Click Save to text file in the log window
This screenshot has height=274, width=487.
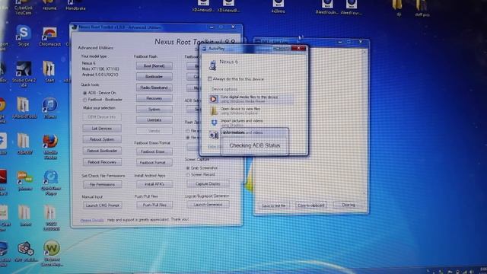pos(274,205)
